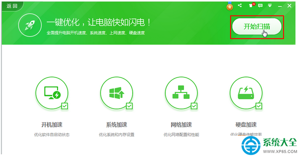Click the network acceleration icon
The width and height of the screenshot is (298, 156).
[181, 93]
